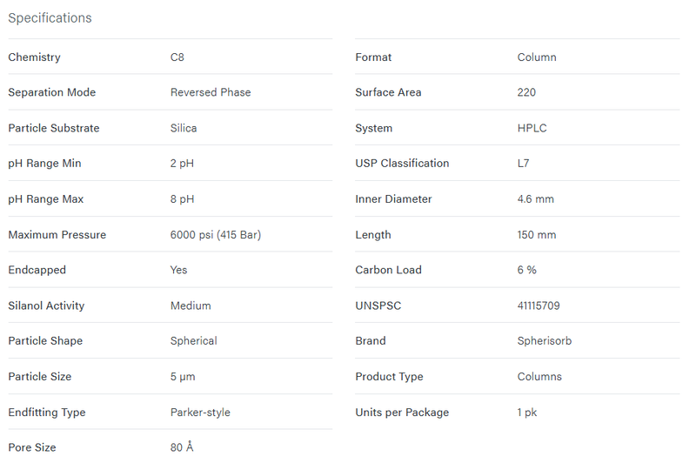This screenshot has width=696, height=470.
Task: Click the System HPLC value
Action: click(x=532, y=128)
